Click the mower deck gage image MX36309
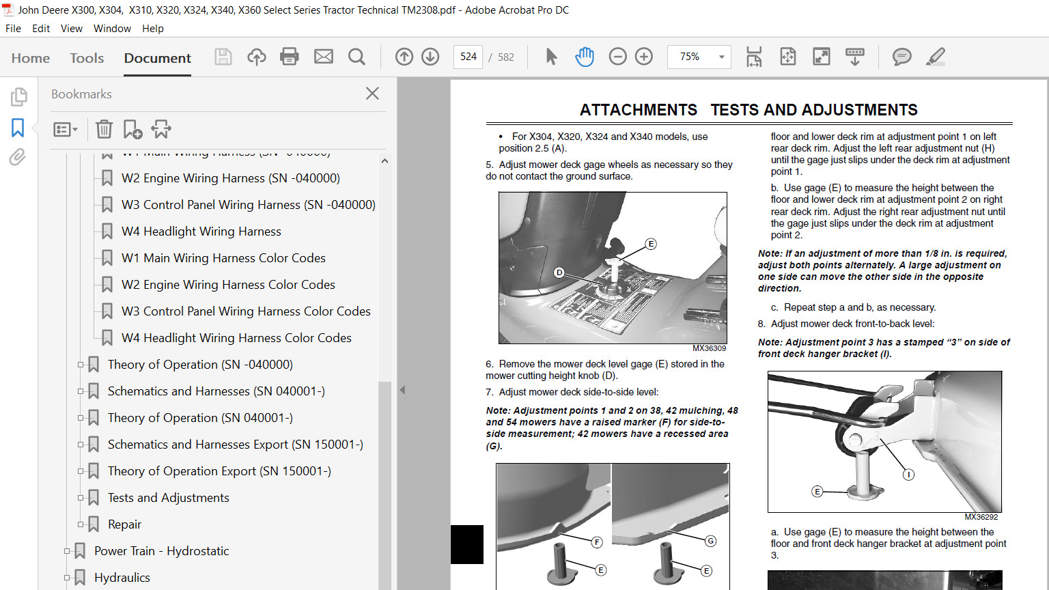 pos(613,268)
